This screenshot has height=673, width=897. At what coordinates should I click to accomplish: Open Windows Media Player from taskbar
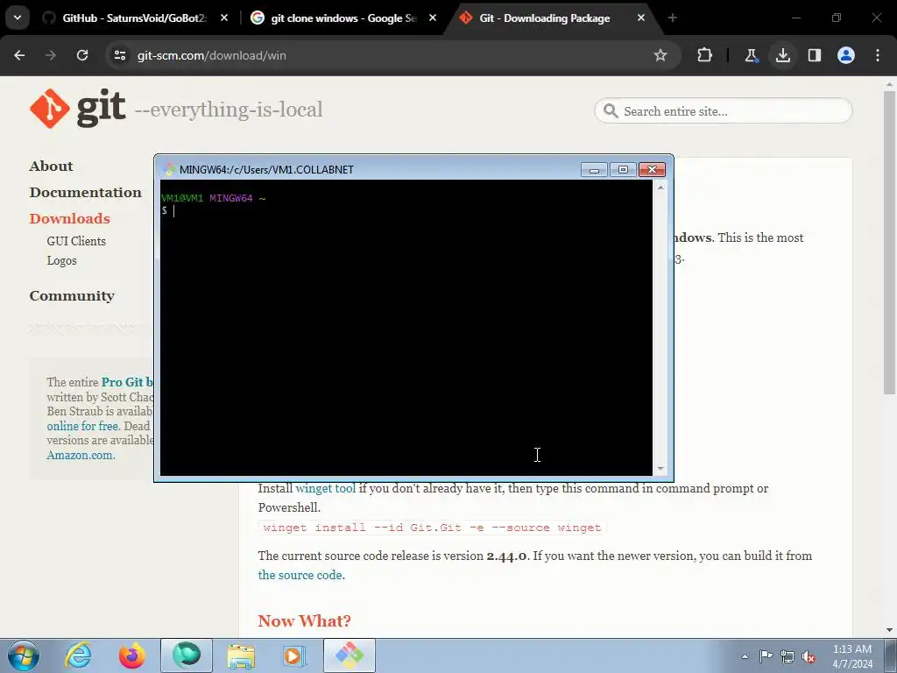[295, 655]
